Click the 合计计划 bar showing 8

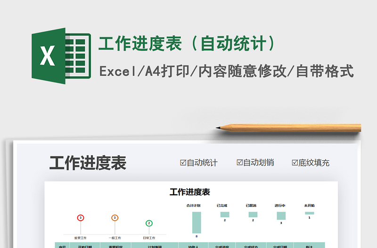[197, 223]
